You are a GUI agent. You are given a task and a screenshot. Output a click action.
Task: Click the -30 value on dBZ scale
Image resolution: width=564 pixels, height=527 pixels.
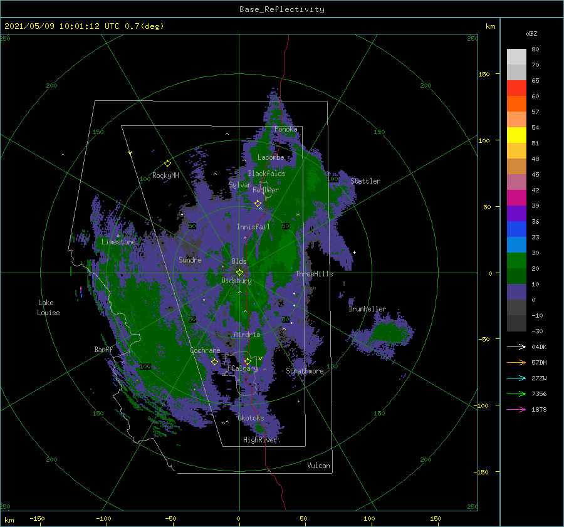click(x=537, y=331)
